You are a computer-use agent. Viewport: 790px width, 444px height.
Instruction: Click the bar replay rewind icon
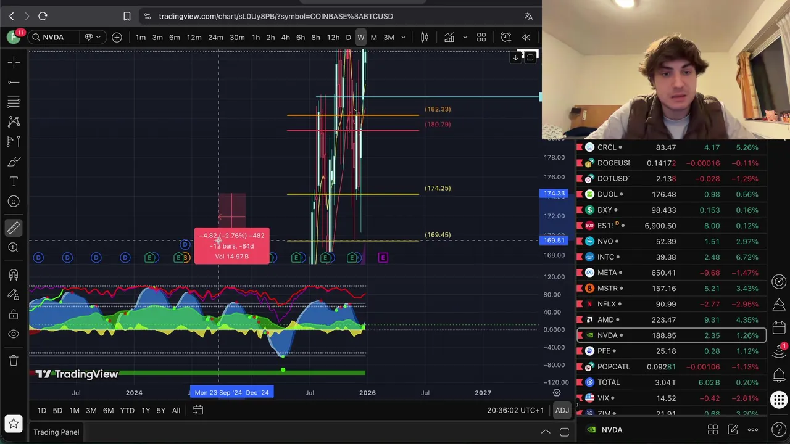(x=526, y=38)
